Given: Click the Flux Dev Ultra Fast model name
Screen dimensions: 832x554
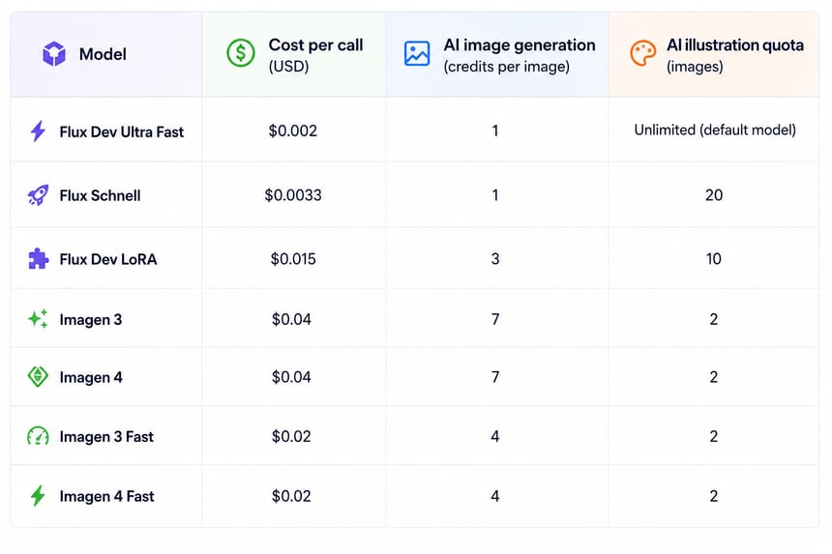Looking at the screenshot, I should 122,131.
